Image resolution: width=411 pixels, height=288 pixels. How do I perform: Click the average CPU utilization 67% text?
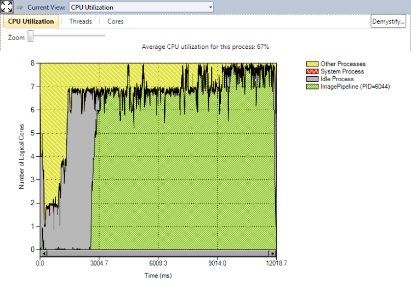point(206,47)
